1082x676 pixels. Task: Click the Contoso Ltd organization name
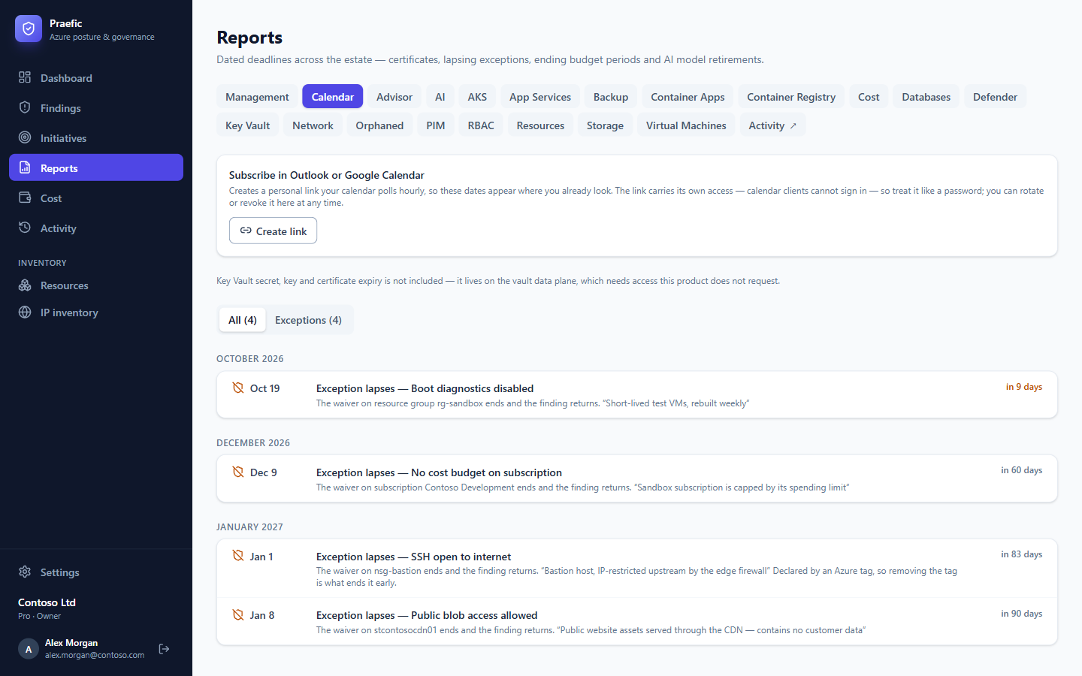47,602
